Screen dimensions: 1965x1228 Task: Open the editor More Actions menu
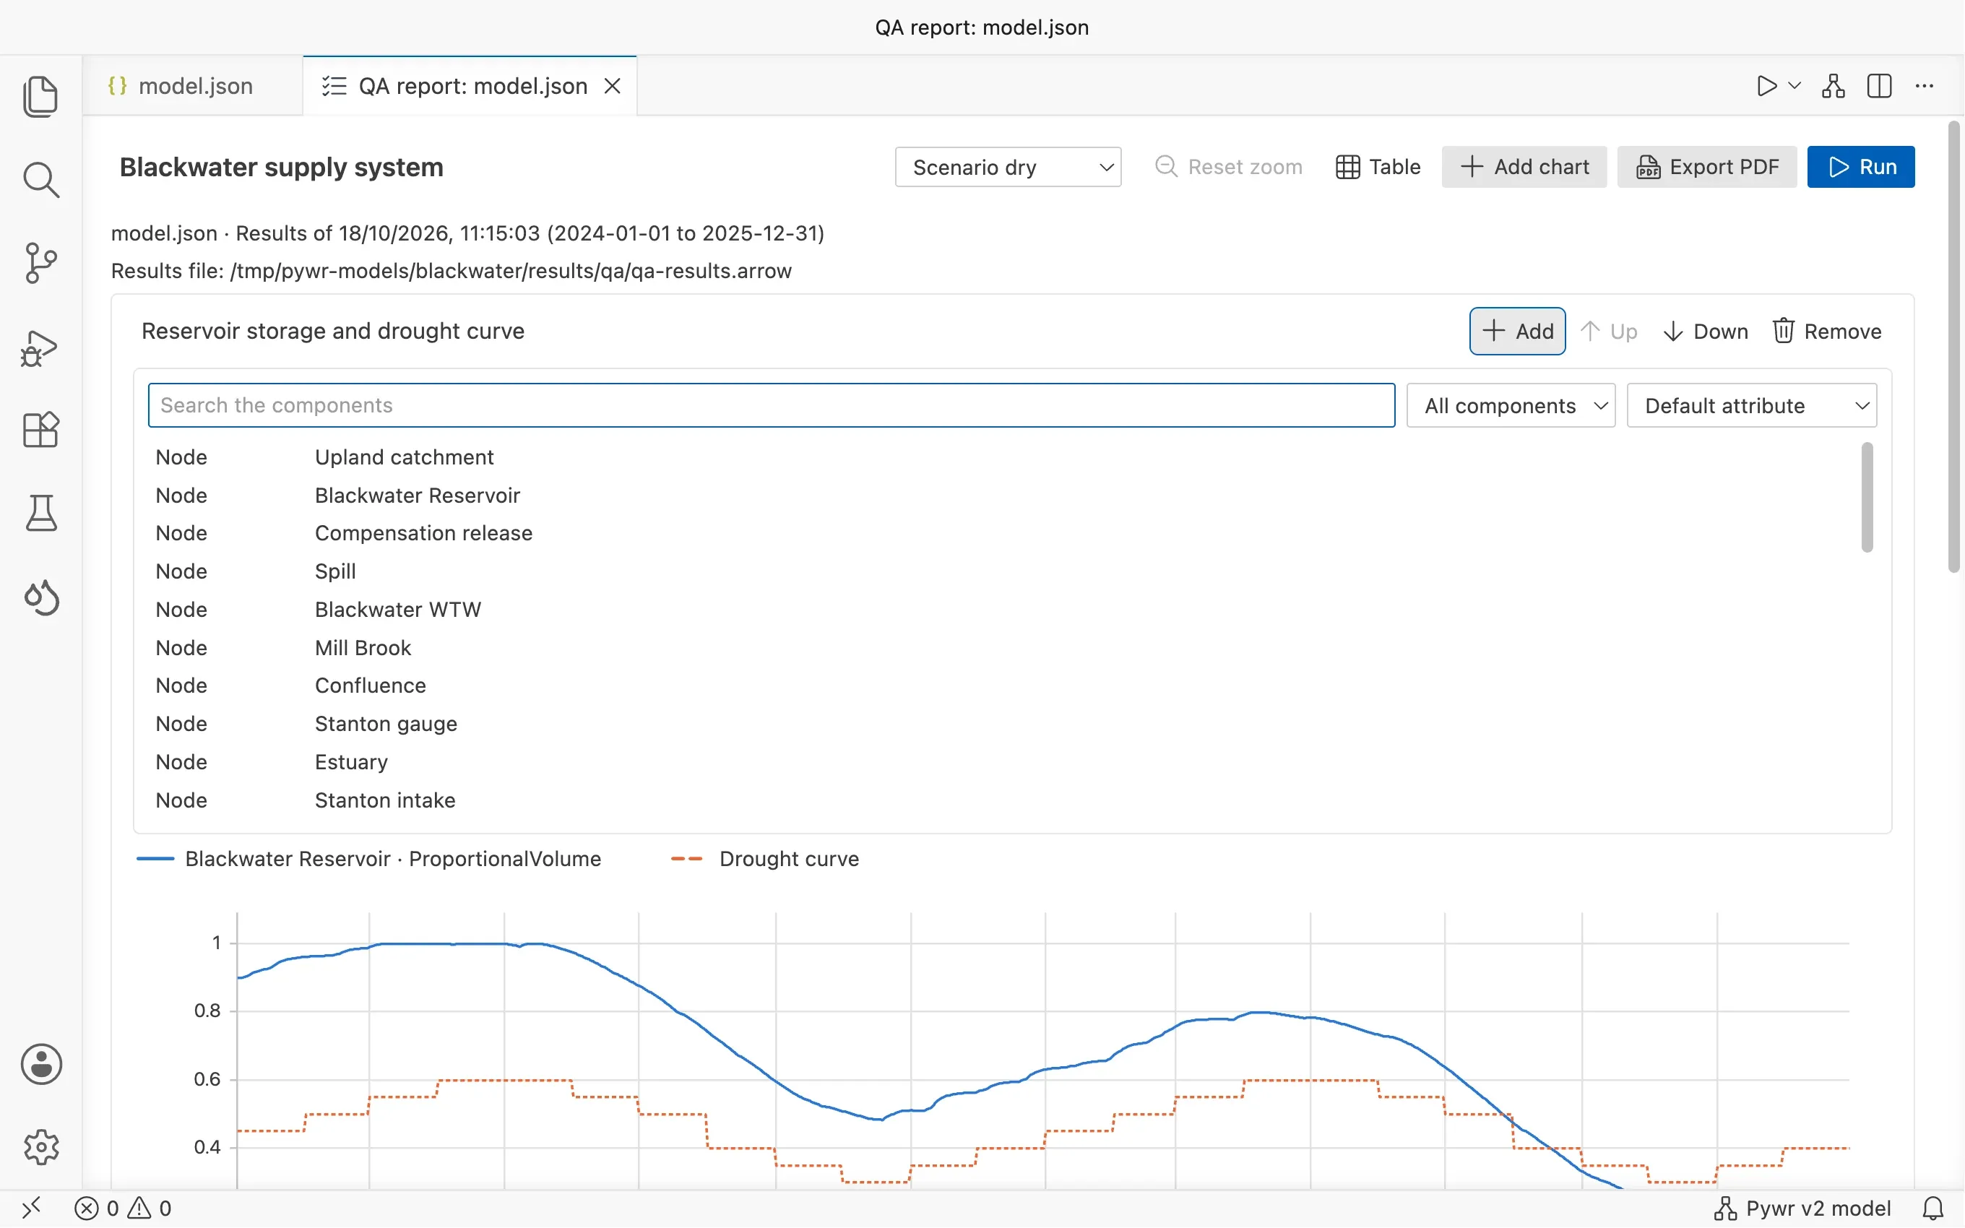(1925, 86)
